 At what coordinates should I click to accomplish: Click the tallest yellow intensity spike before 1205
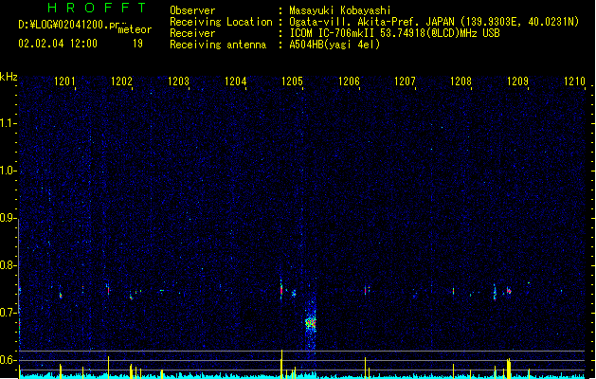pos(281,364)
